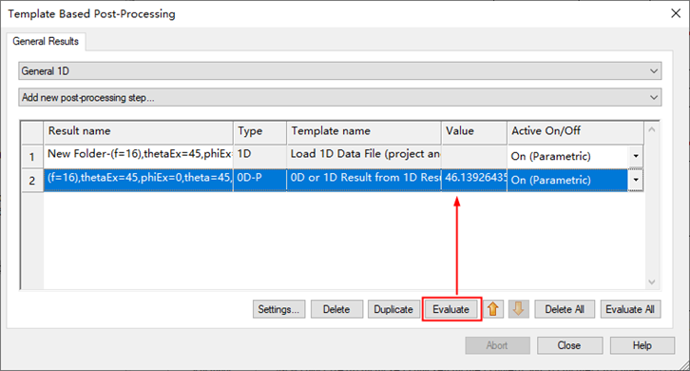Move selected step up with orange arrow
The image size is (690, 371).
(x=493, y=309)
